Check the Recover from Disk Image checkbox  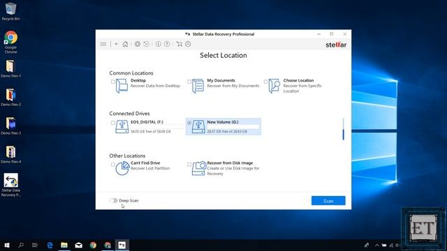click(x=189, y=165)
